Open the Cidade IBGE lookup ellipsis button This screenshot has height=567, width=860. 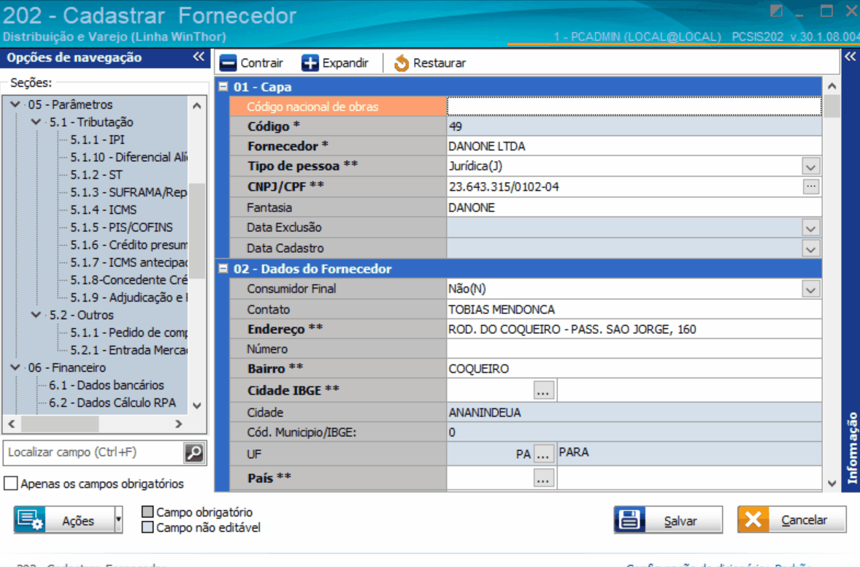coord(543,391)
